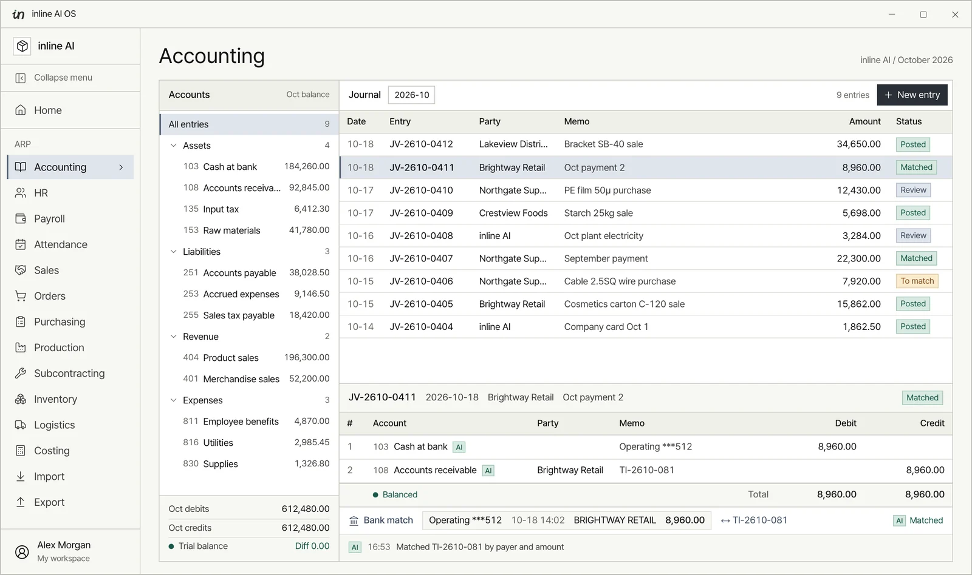Open journal entry JV-2610-0406

point(646,281)
